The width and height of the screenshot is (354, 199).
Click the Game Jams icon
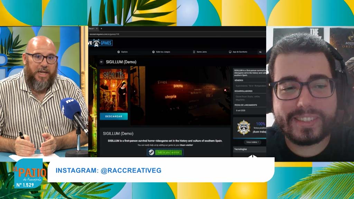point(194,52)
